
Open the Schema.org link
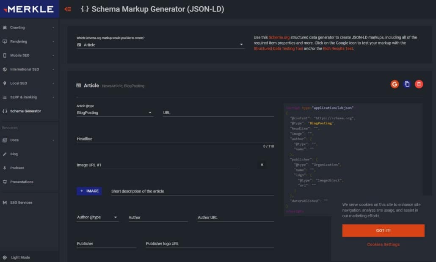279,37
